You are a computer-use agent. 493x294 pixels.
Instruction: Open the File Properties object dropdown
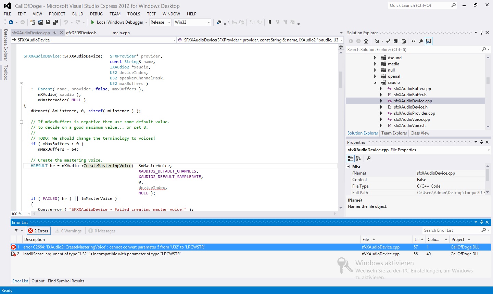click(489, 150)
